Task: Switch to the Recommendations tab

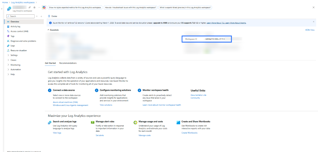Action: [68, 63]
